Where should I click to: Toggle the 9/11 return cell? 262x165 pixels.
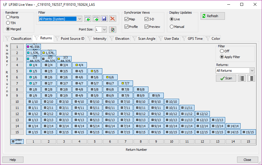(156, 108)
